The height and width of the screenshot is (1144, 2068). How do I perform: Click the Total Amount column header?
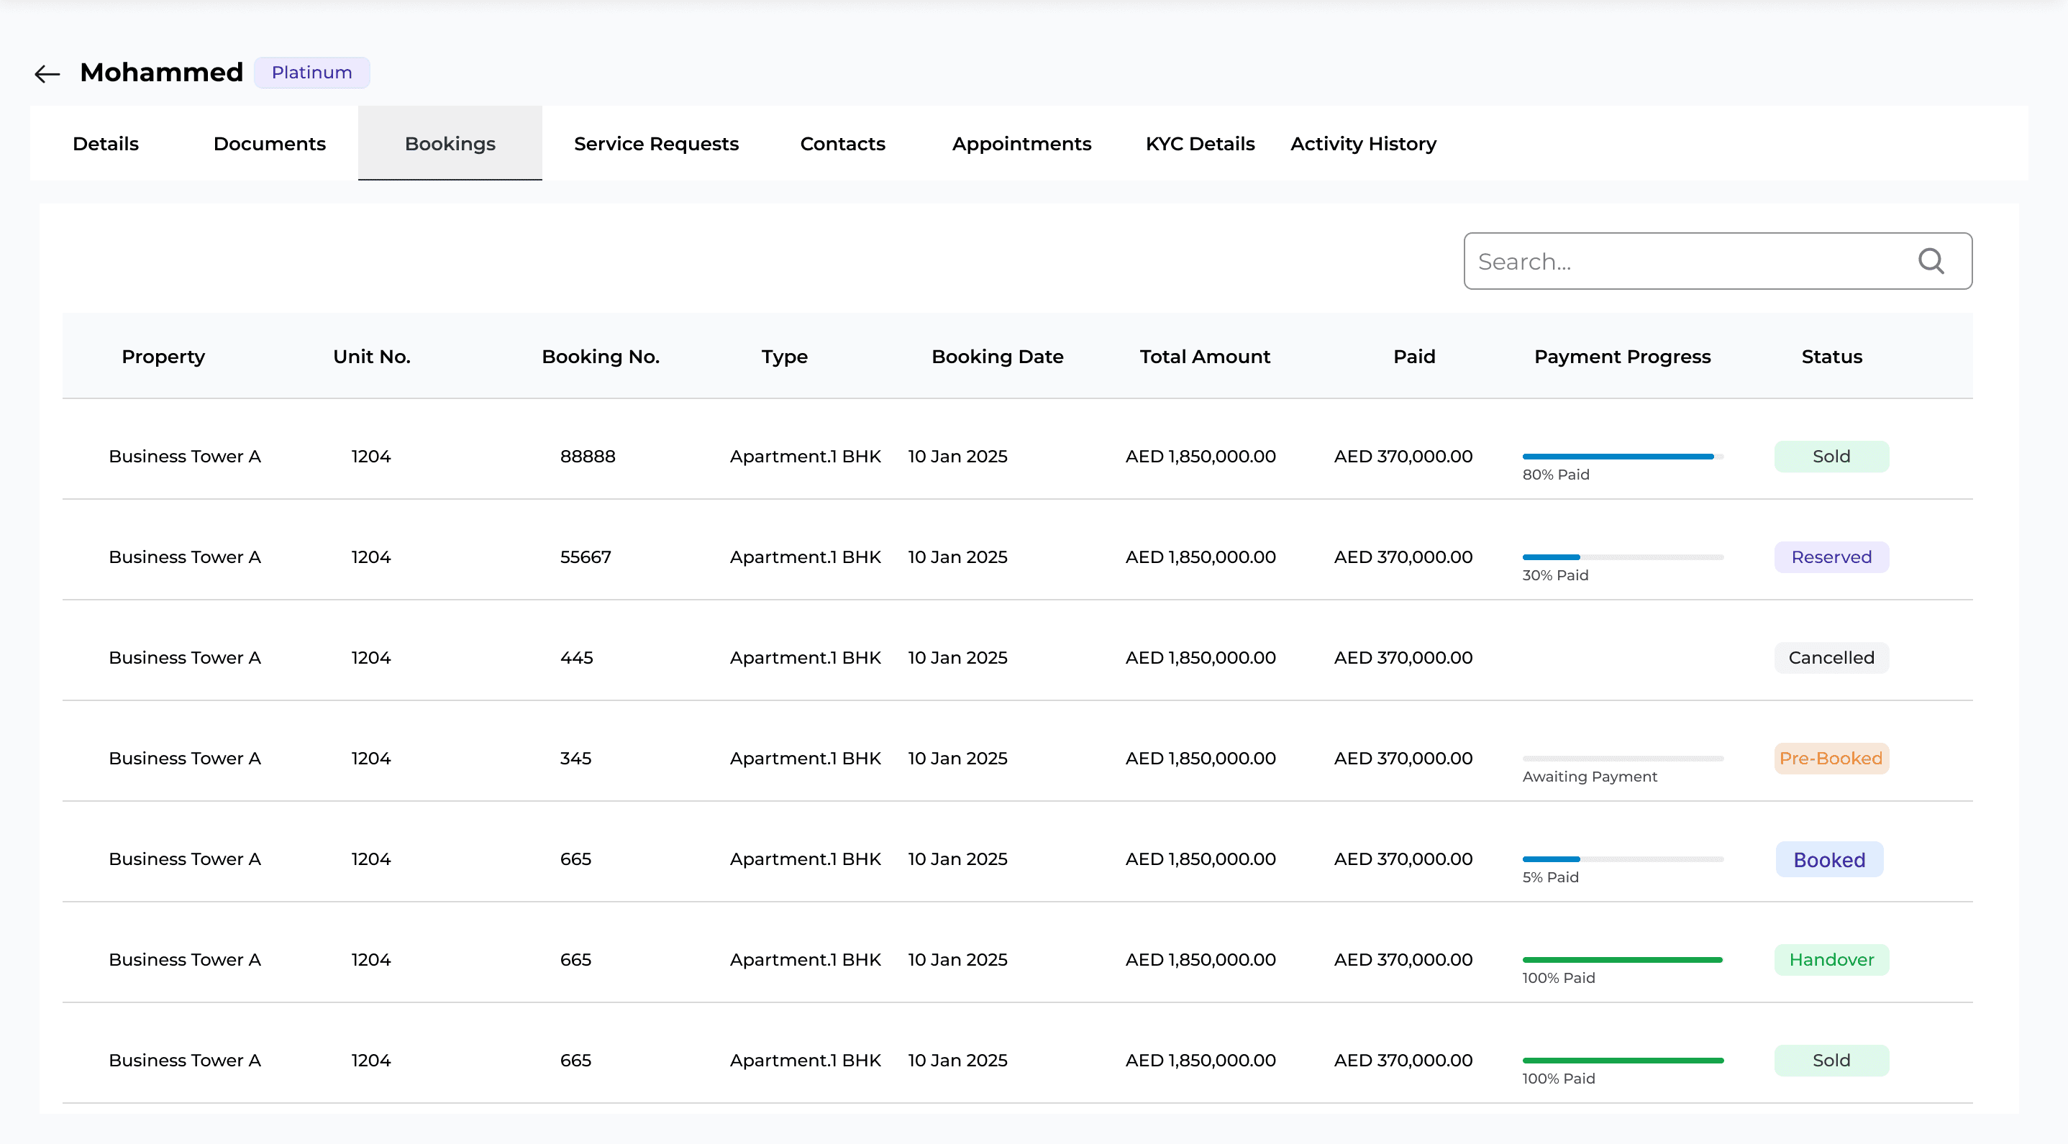(x=1205, y=356)
